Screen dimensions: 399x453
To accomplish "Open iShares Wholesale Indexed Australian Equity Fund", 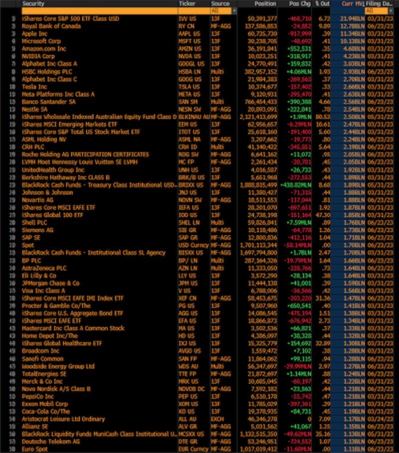I will coord(99,117).
